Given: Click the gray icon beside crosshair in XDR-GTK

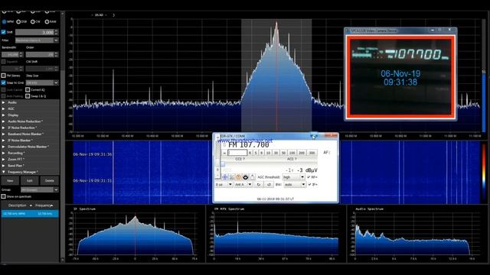Looking at the screenshot, I should point(232,177).
